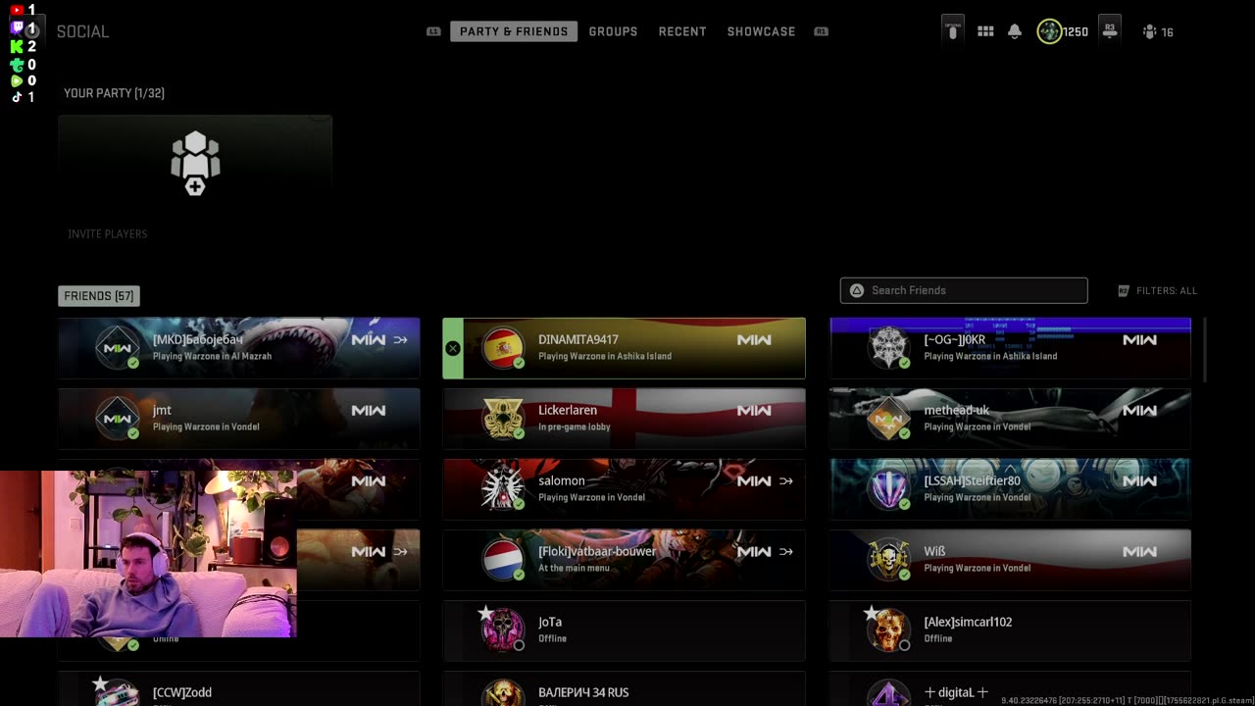Click the join arrow on salomon card
Screen dimensions: 1255x706
pyautogui.click(x=785, y=481)
